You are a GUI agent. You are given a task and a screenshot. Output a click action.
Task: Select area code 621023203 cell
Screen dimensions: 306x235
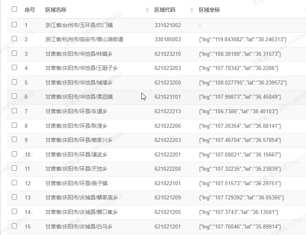[x=168, y=68]
